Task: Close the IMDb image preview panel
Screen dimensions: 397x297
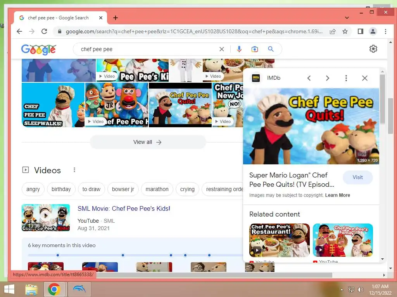Action: 364,78
